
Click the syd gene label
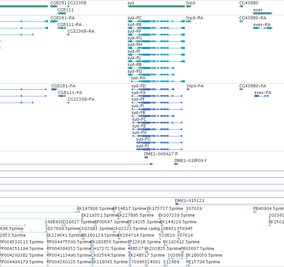(131, 3)
